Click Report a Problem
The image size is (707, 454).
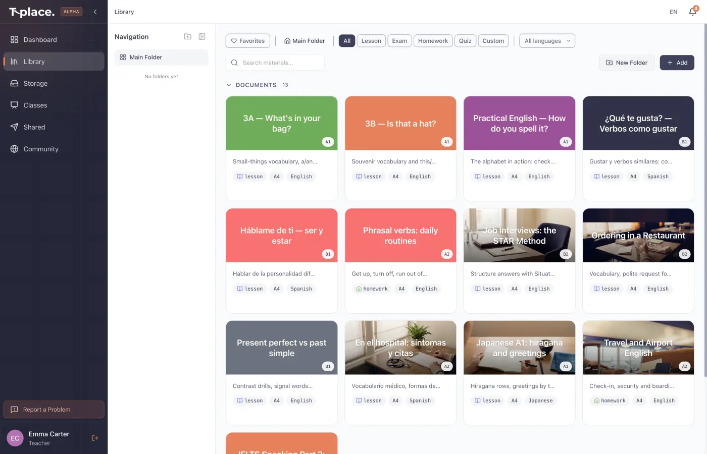tap(54, 410)
